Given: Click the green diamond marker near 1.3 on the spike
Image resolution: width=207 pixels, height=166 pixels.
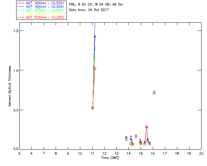Looking at the screenshot, I should point(95,47).
